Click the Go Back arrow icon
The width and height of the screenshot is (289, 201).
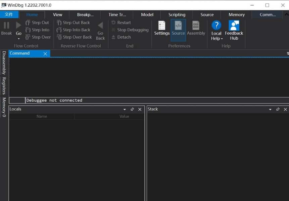[x=100, y=25]
